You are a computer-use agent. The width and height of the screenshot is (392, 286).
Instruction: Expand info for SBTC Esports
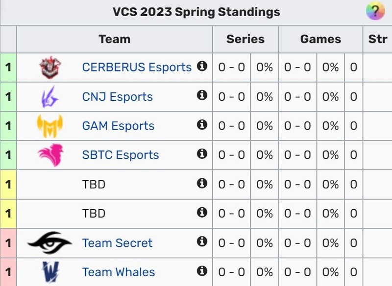click(x=202, y=154)
